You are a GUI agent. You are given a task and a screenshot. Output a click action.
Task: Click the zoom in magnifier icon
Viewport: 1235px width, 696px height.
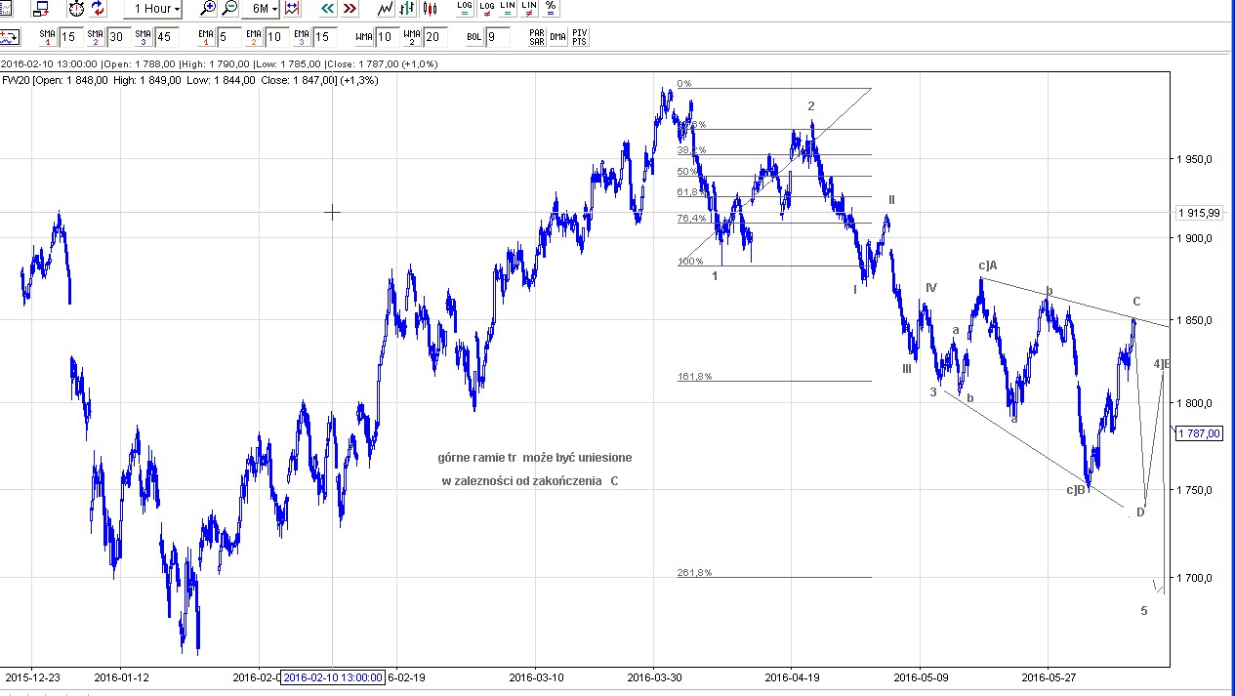207,9
